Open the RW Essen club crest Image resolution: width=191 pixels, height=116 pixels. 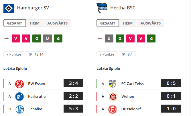(19, 84)
